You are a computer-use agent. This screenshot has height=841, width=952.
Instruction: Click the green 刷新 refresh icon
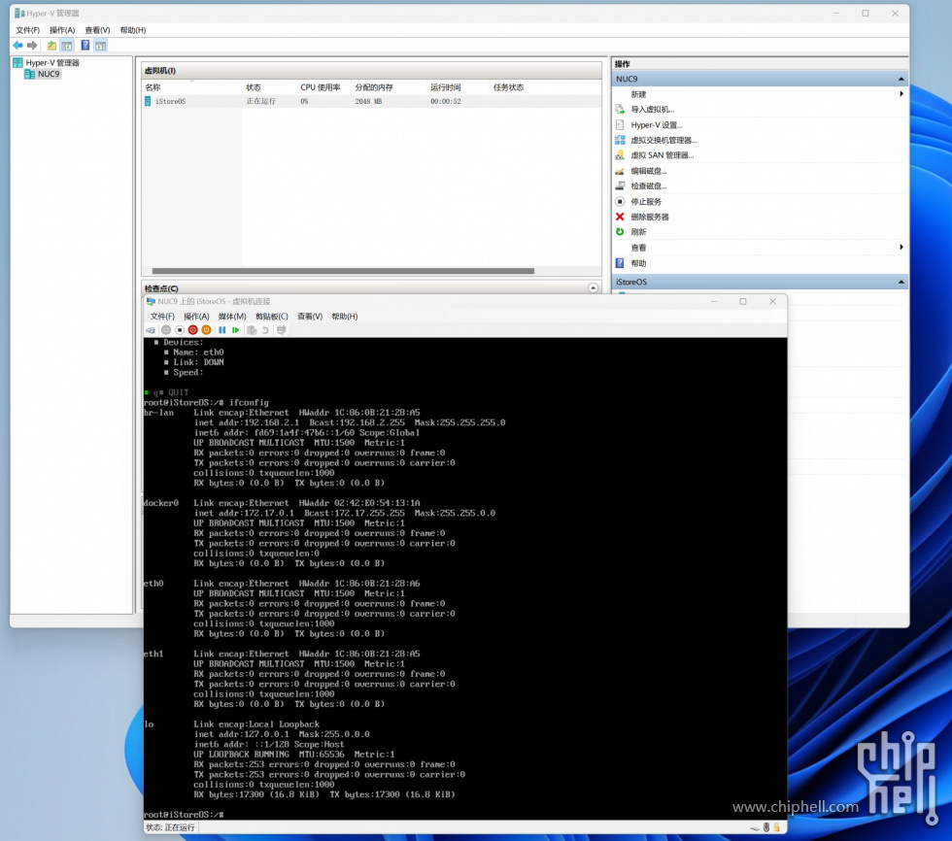(620, 232)
